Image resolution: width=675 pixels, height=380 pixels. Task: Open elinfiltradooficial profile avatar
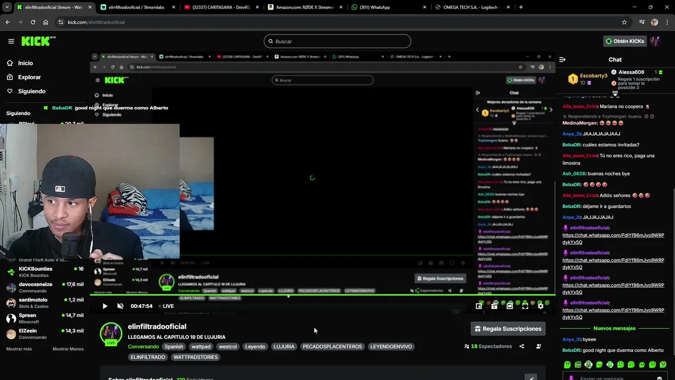[x=111, y=334]
